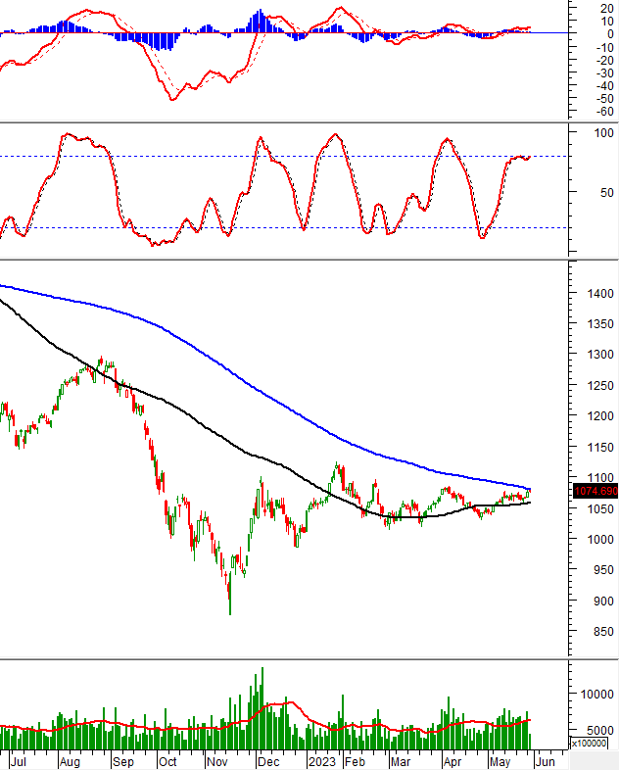
Task: Click the 100 label on the oscillator axis
Action: point(603,133)
